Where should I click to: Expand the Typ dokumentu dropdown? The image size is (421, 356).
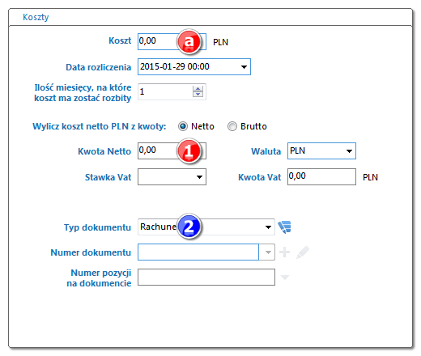(268, 227)
